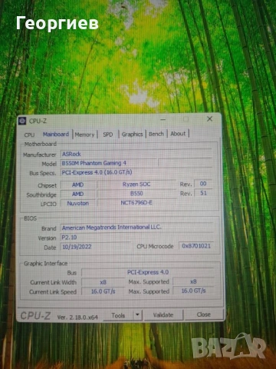Click the Graphic Interface Bus PCI-Express 4.0 field
Viewport: 276px width, 369px height.
(x=148, y=272)
